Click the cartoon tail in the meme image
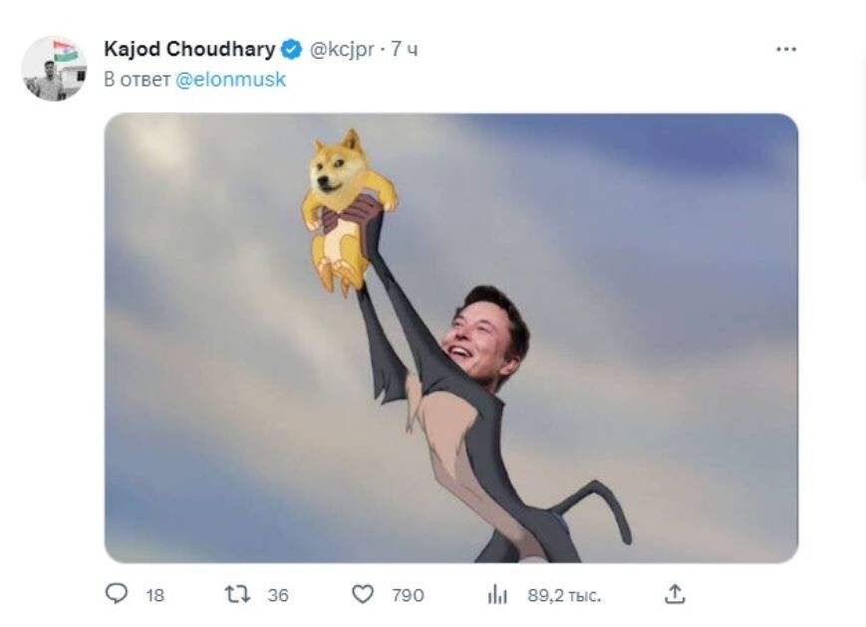 596,505
